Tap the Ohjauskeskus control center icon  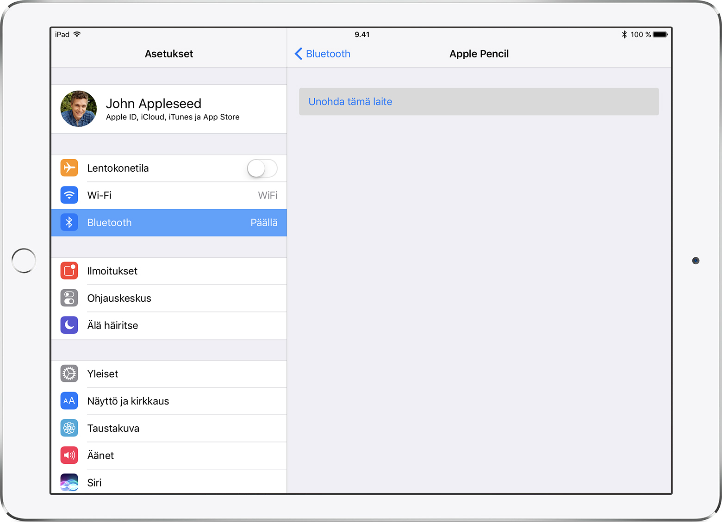69,298
